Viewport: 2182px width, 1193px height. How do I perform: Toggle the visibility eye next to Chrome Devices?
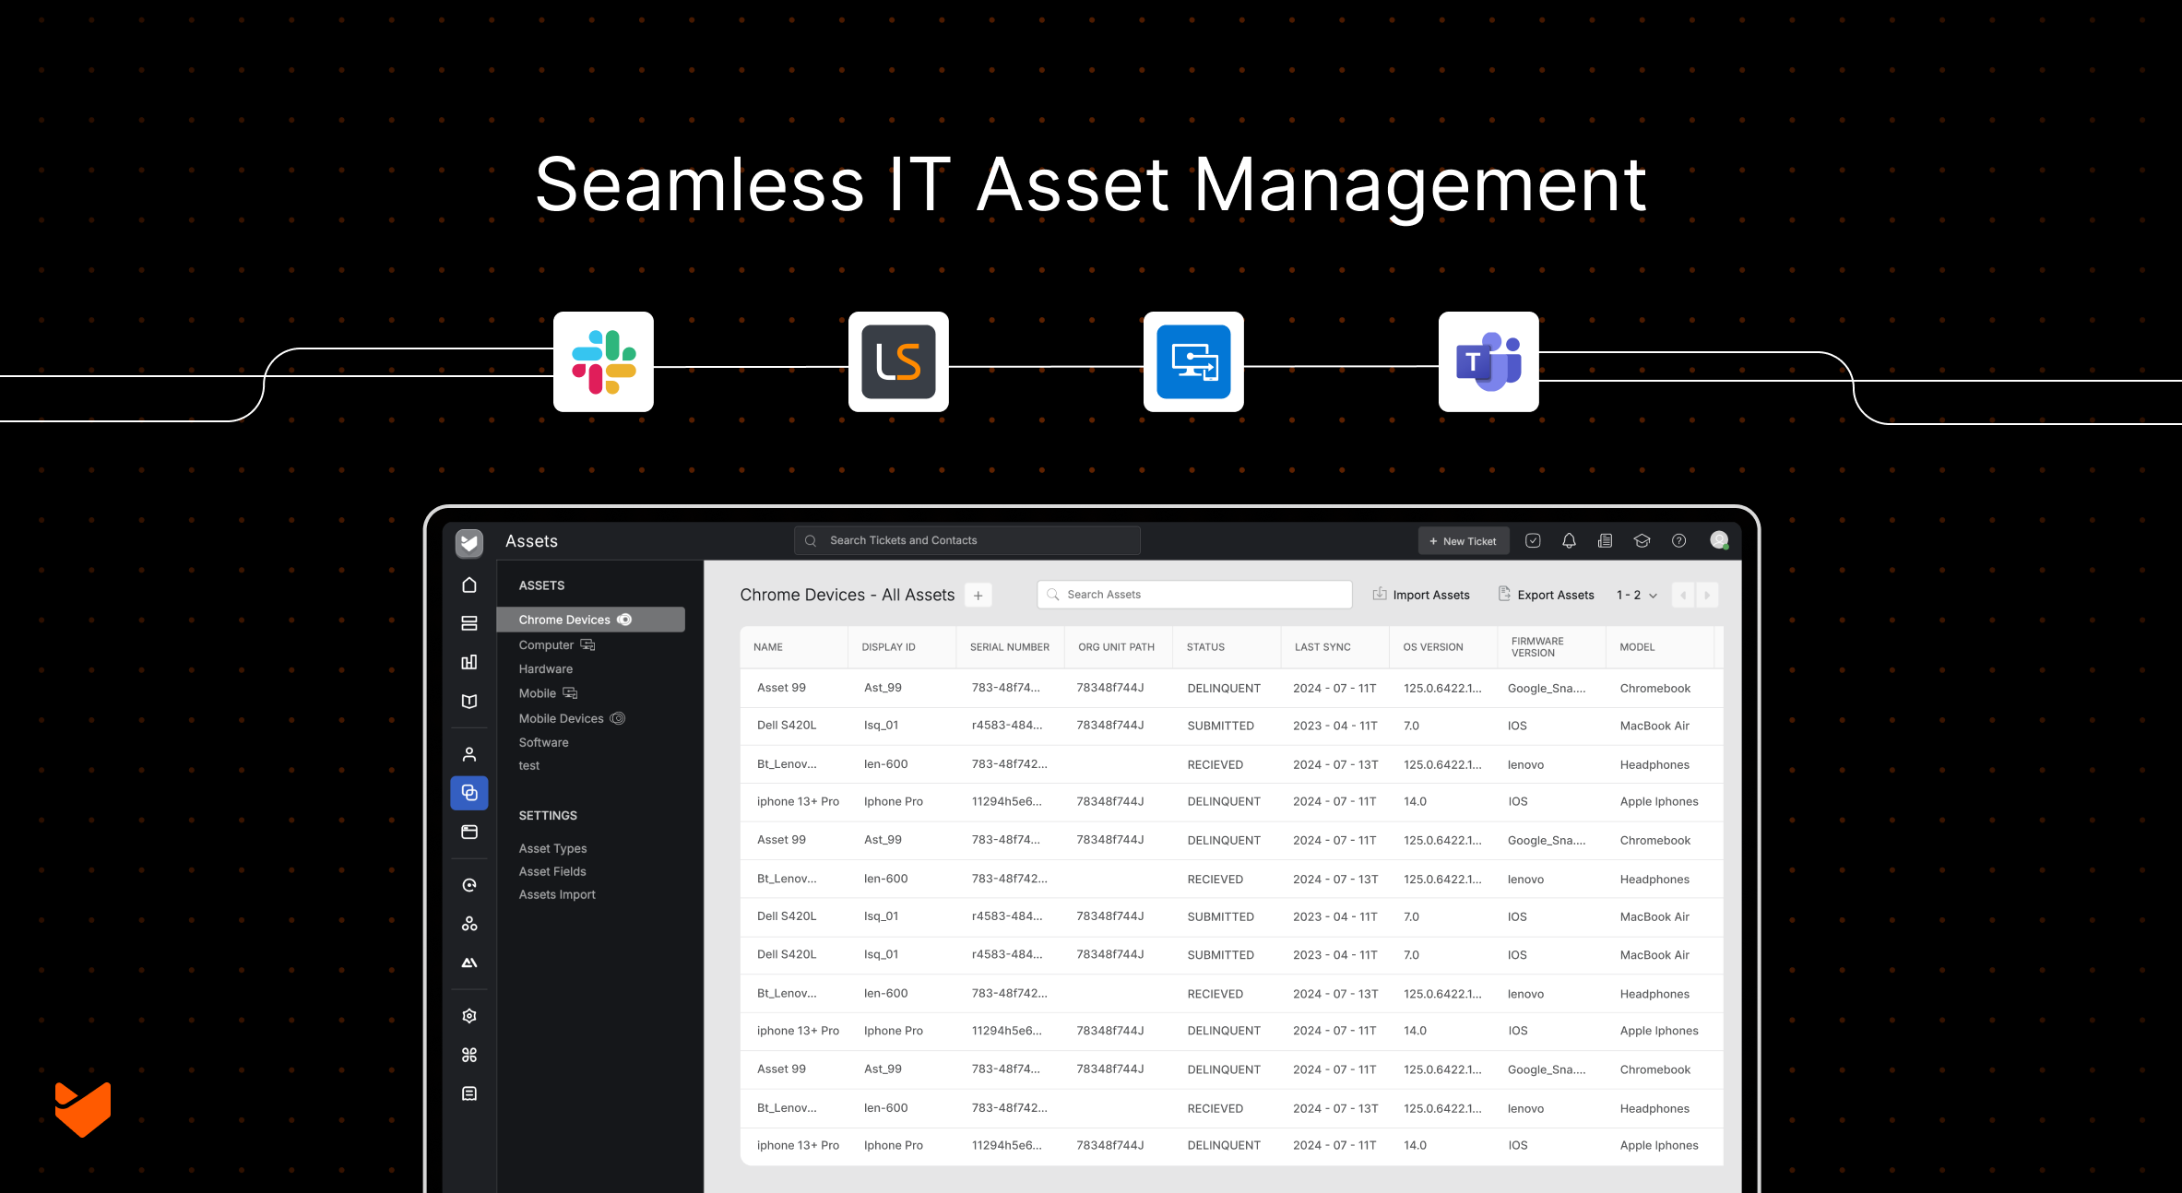pyautogui.click(x=626, y=619)
